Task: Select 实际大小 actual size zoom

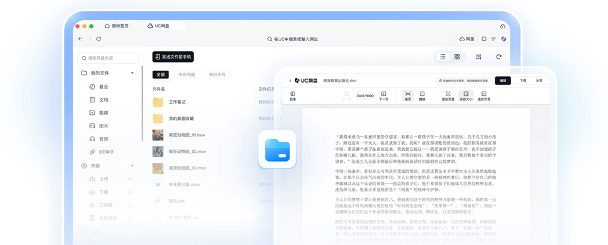Action: coord(466,96)
